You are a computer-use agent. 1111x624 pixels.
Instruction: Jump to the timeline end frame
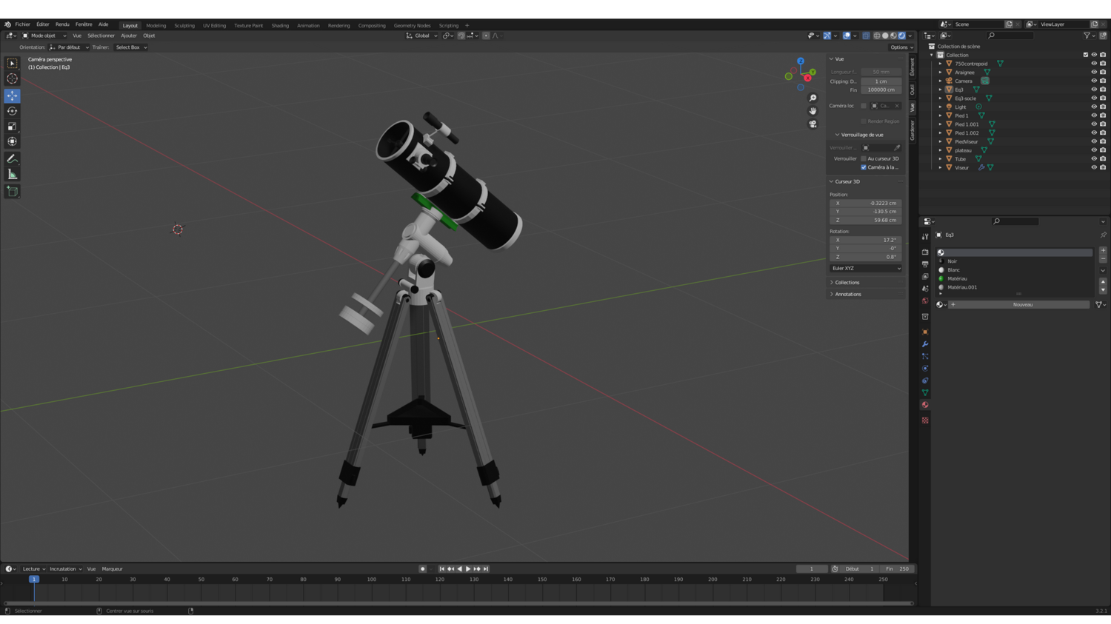pyautogui.click(x=486, y=569)
